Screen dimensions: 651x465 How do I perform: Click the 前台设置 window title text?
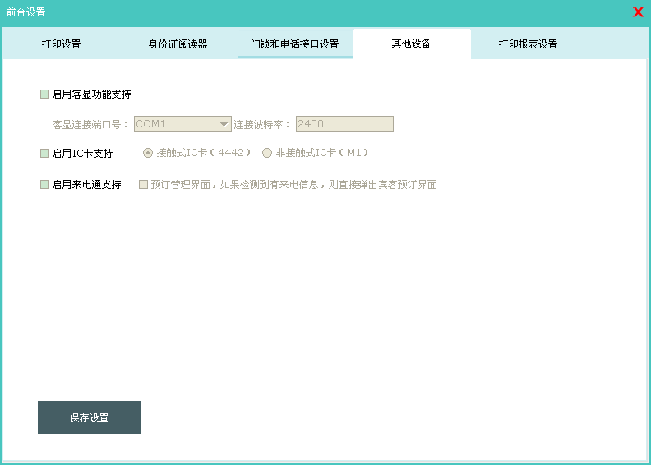point(26,12)
